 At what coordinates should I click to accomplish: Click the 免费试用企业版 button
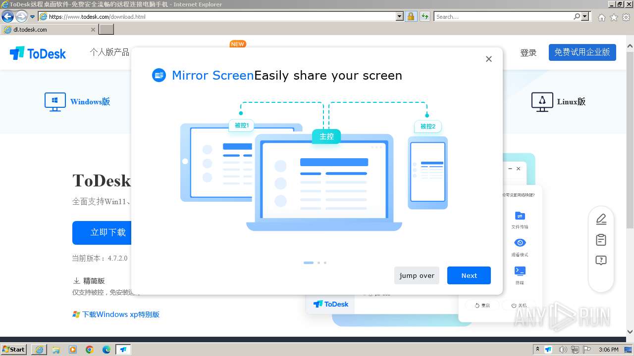(582, 52)
